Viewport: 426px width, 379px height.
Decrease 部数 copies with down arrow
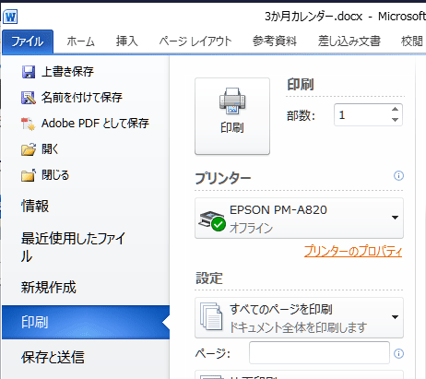(x=395, y=120)
